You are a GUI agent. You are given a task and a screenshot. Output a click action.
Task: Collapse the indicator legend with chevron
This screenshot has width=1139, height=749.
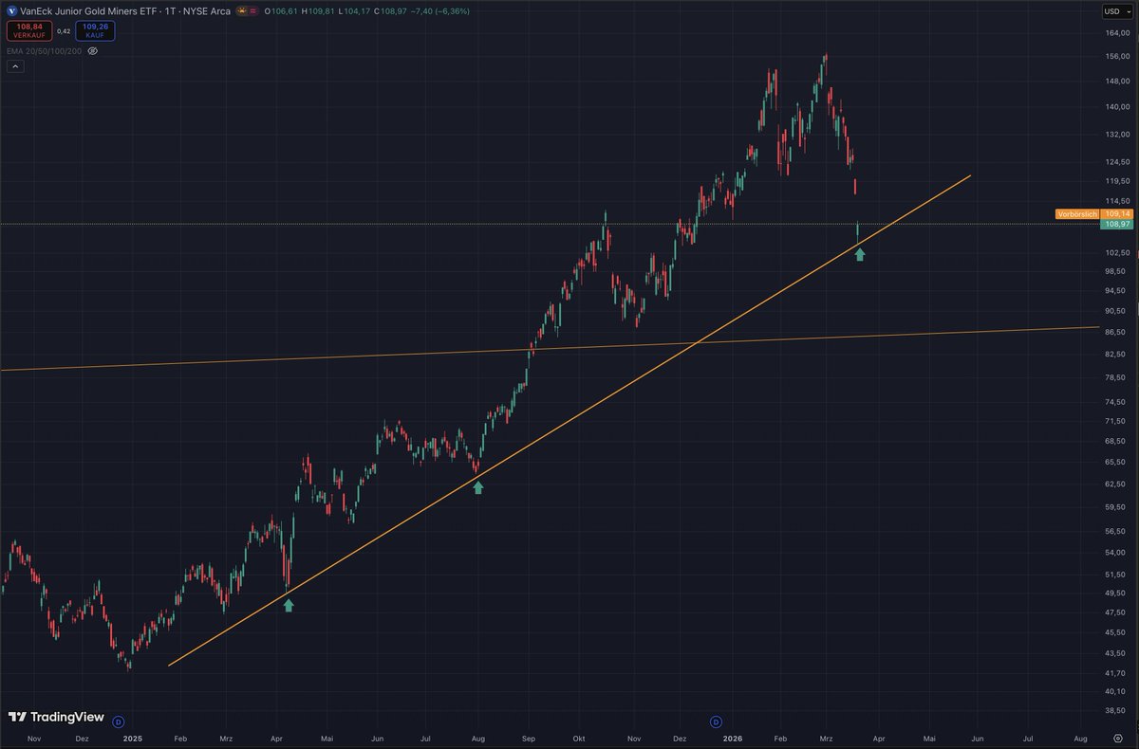(x=14, y=66)
